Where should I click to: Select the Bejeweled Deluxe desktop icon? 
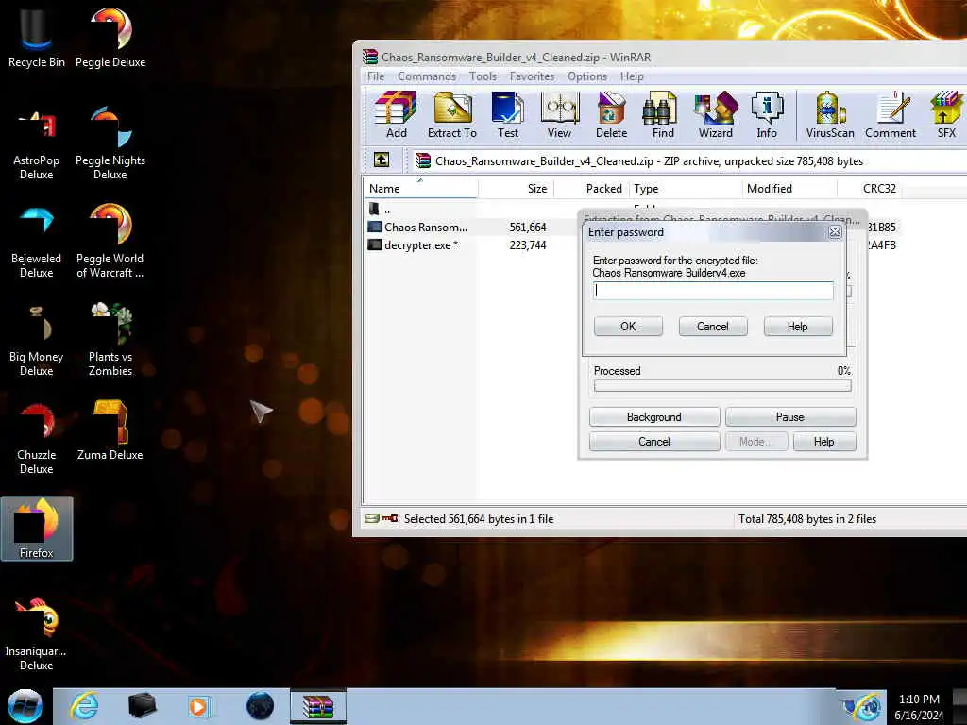37,242
